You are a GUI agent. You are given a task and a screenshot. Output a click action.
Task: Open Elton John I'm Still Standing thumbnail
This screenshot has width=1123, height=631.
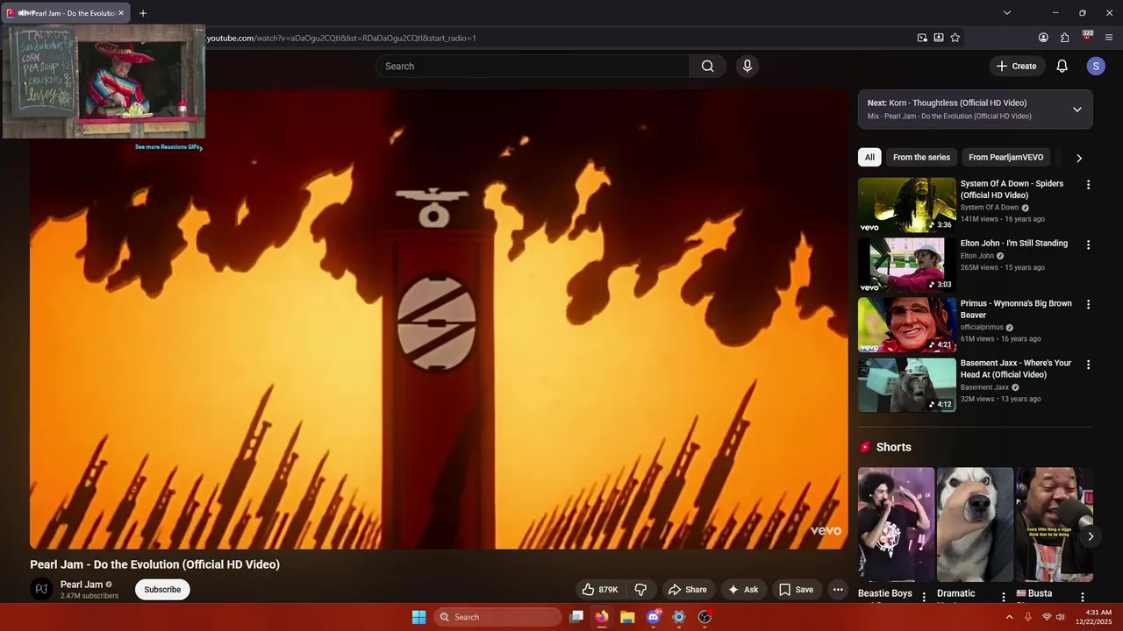907,265
